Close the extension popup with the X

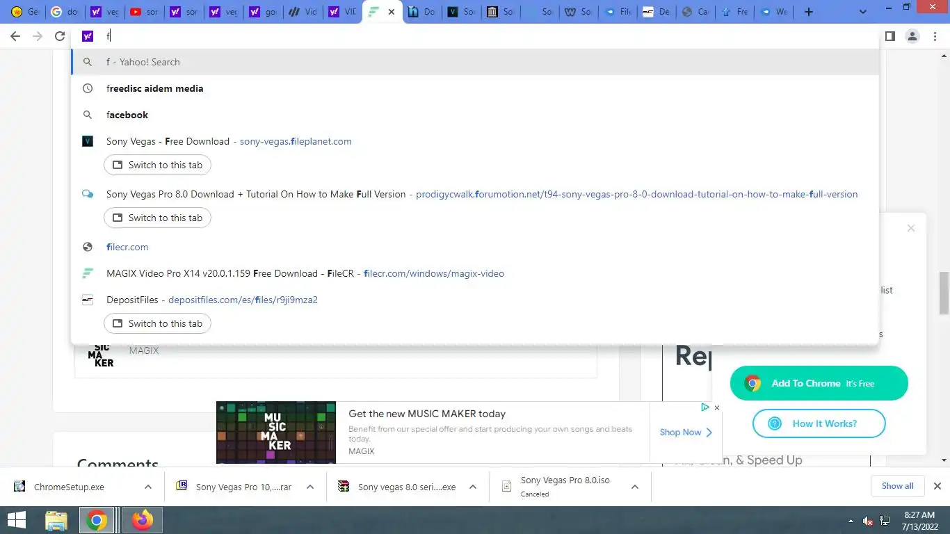coord(911,228)
